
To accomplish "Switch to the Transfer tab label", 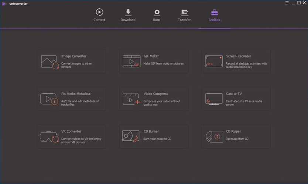I will pos(184,20).
